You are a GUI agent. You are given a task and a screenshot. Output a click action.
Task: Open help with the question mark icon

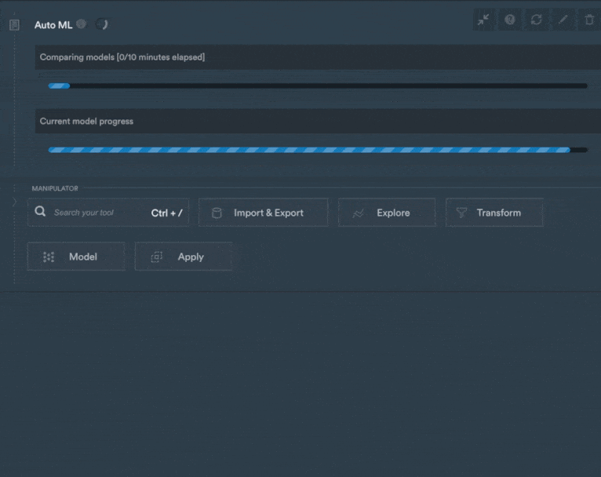pos(510,20)
